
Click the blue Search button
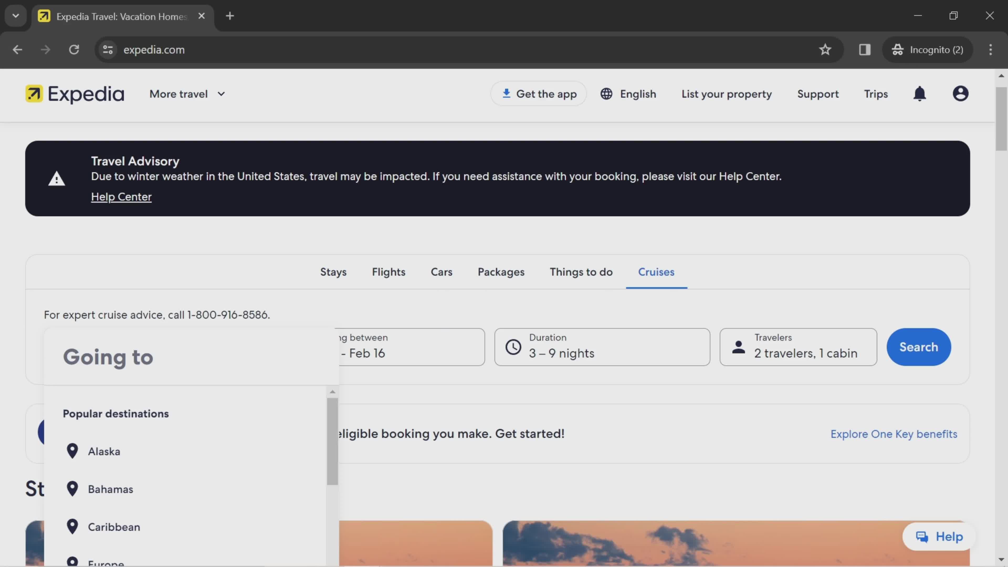point(918,347)
